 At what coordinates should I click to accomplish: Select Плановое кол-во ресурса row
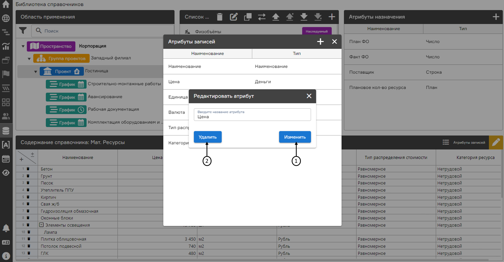[x=423, y=87]
